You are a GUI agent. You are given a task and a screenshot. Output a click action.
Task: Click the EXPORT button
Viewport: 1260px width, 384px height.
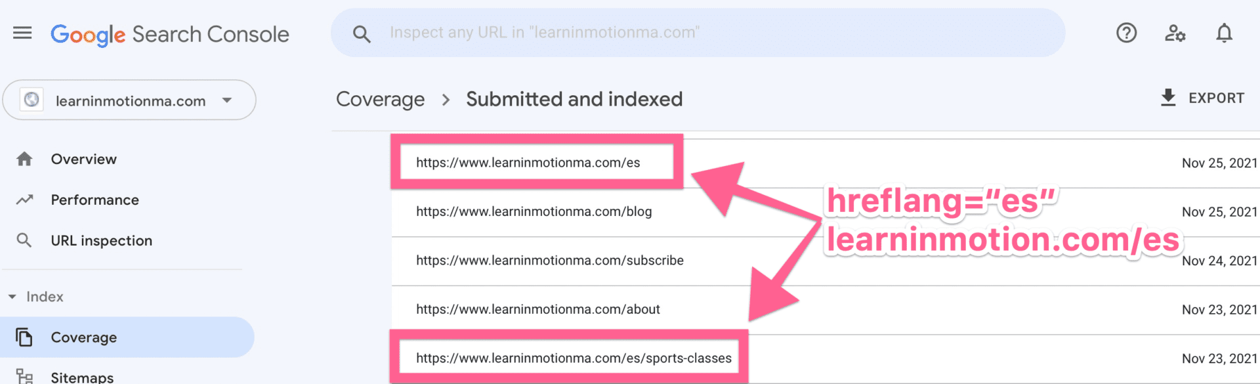(x=1202, y=98)
